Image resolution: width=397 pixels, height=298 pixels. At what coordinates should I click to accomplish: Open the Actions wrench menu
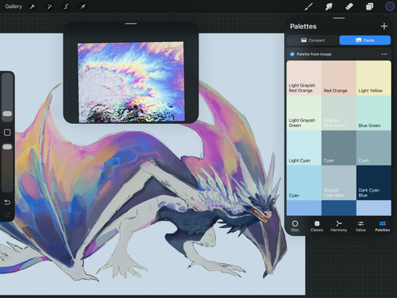(33, 6)
